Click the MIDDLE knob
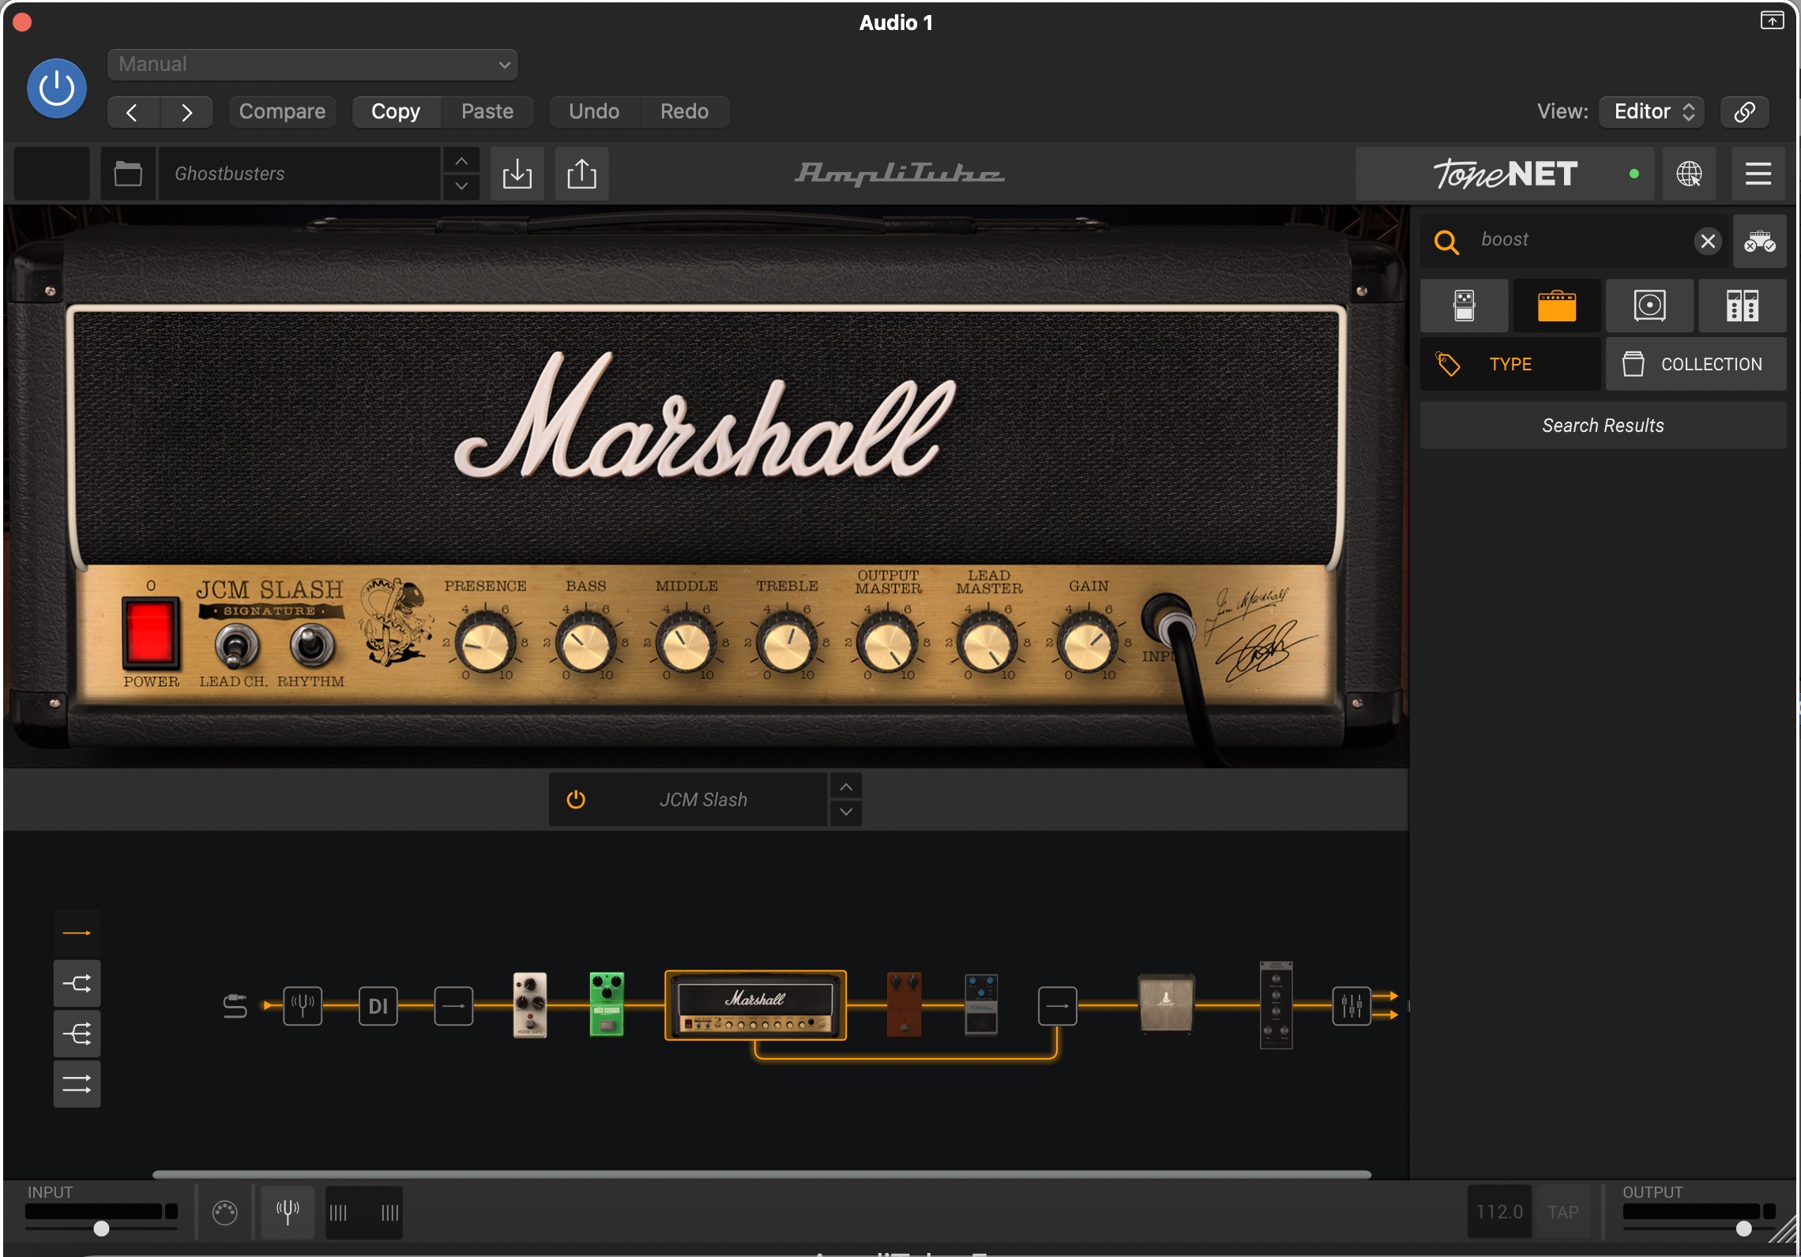 click(686, 643)
